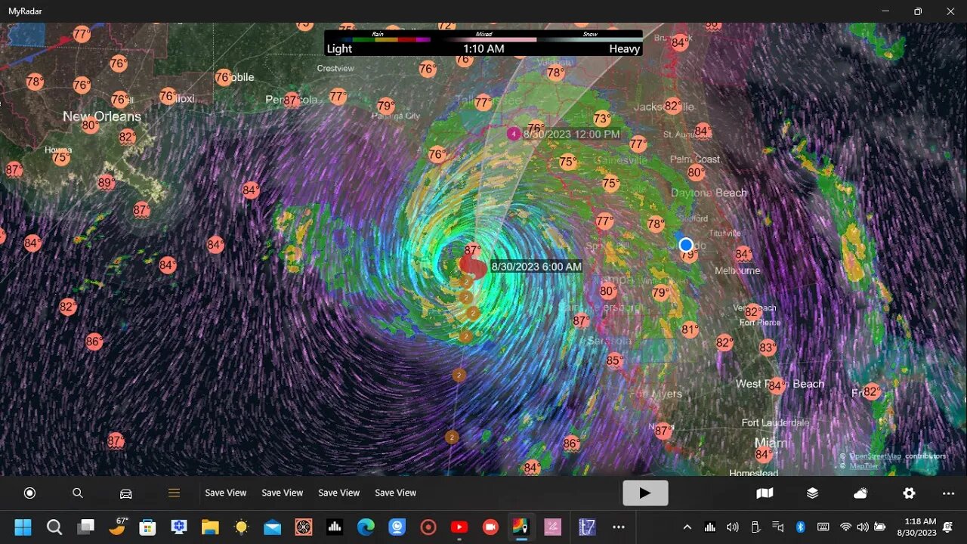Click the Miami map label
Viewport: 967px width, 544px height.
771,443
